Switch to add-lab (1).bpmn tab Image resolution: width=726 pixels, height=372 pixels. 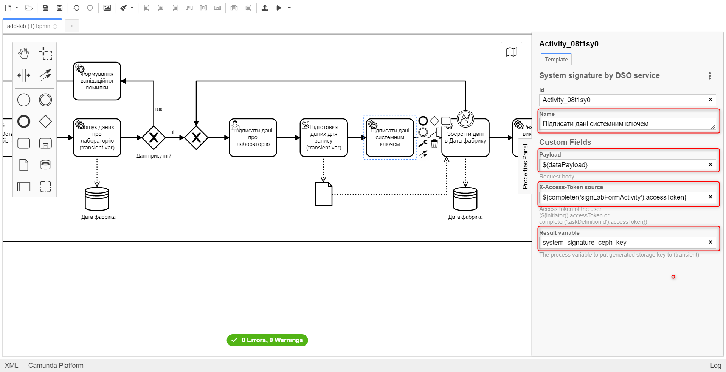pyautogui.click(x=32, y=26)
